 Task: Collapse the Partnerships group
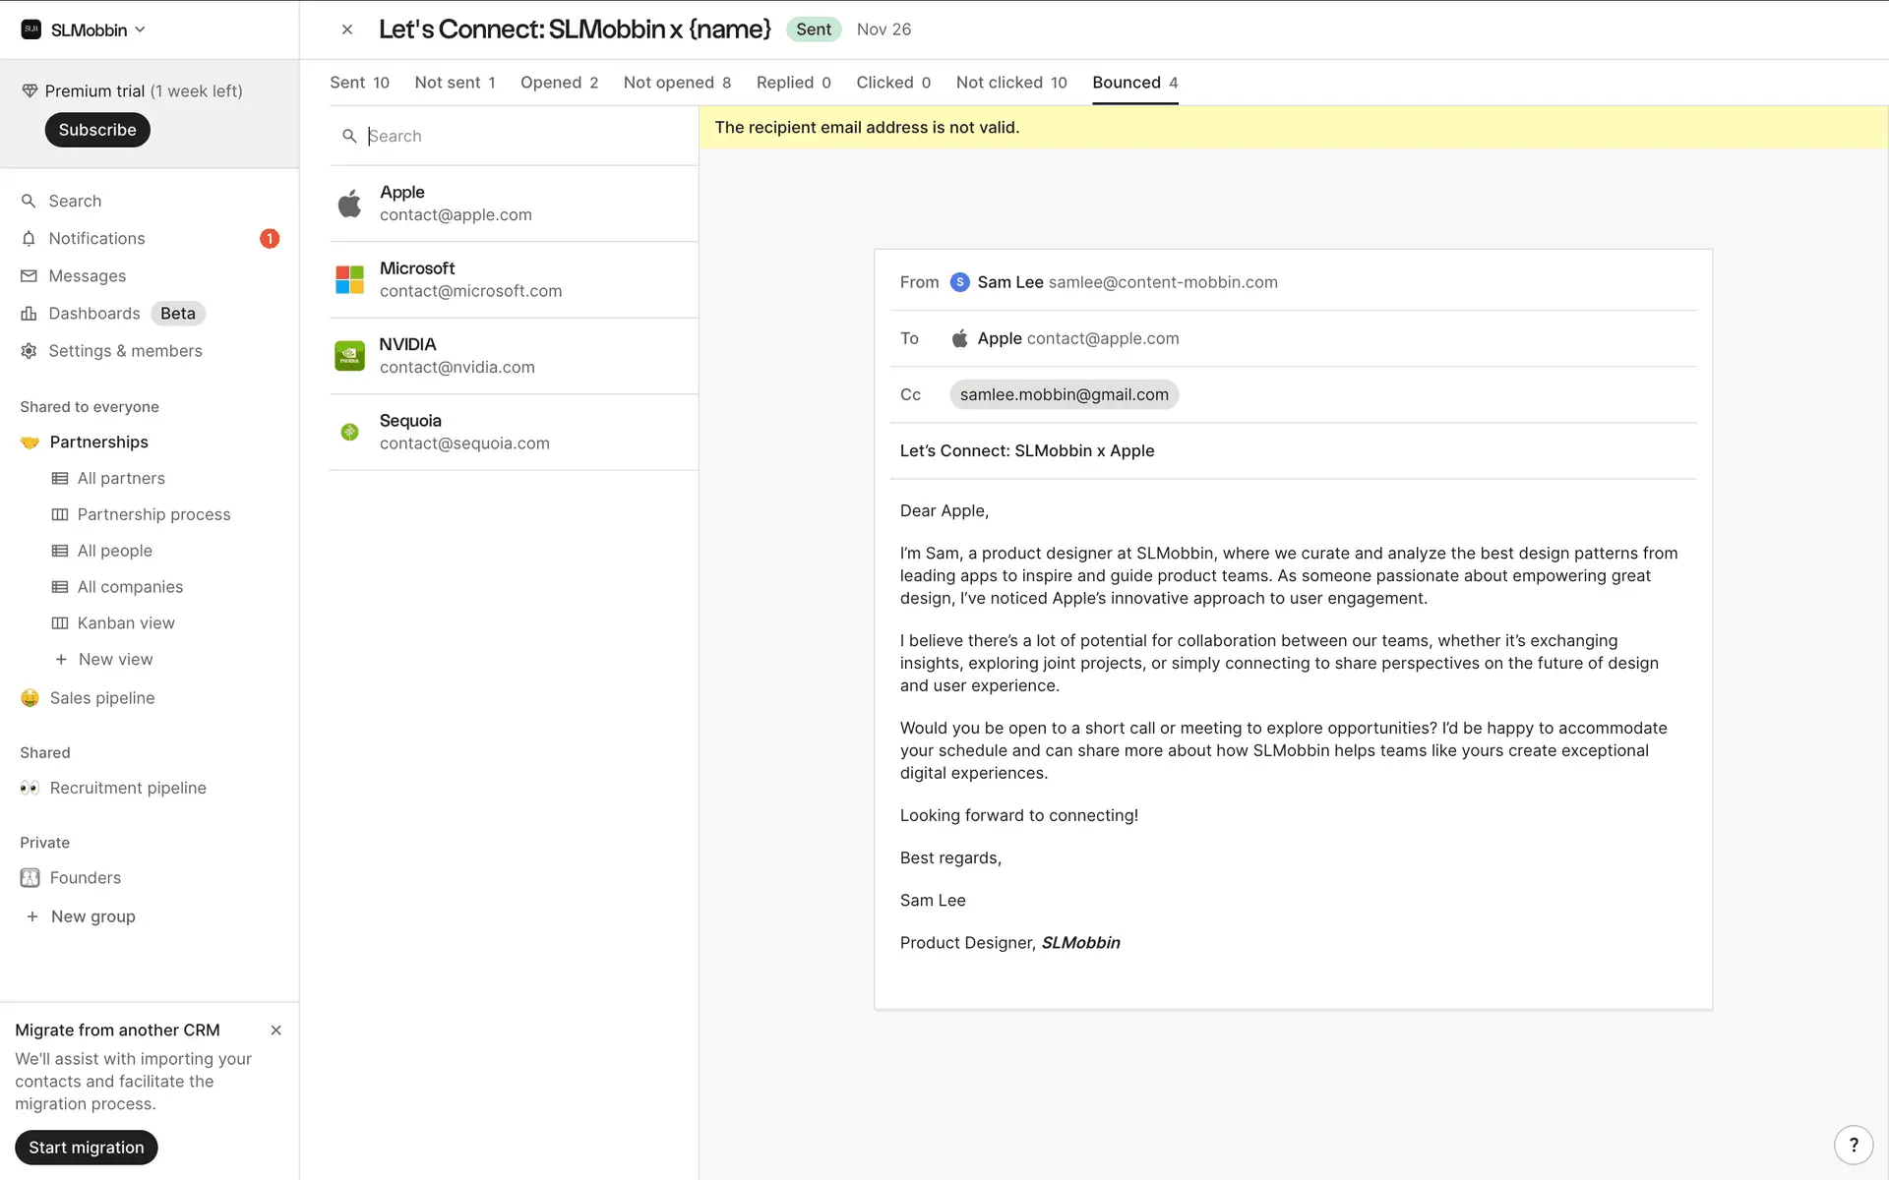(98, 442)
